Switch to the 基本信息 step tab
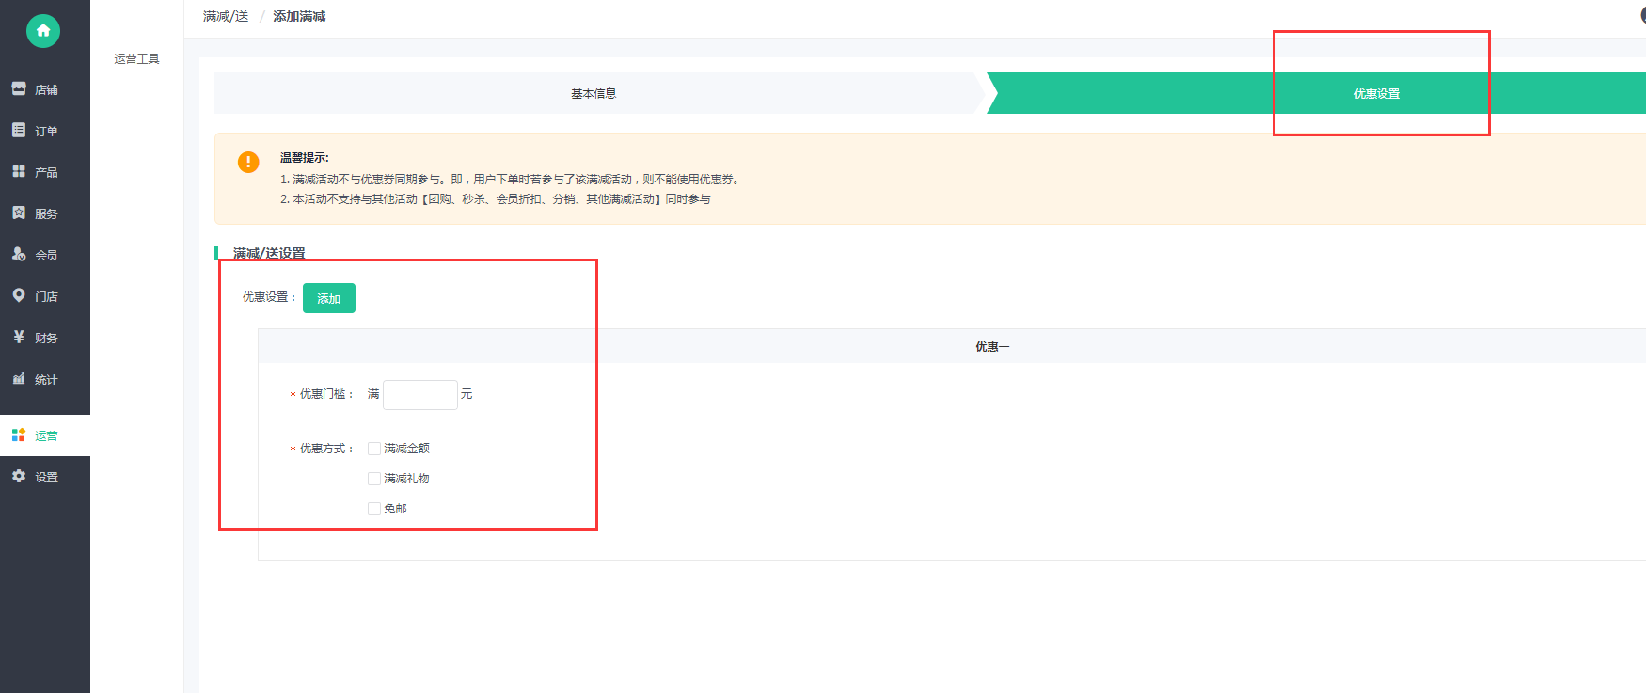This screenshot has height=693, width=1646. point(594,93)
